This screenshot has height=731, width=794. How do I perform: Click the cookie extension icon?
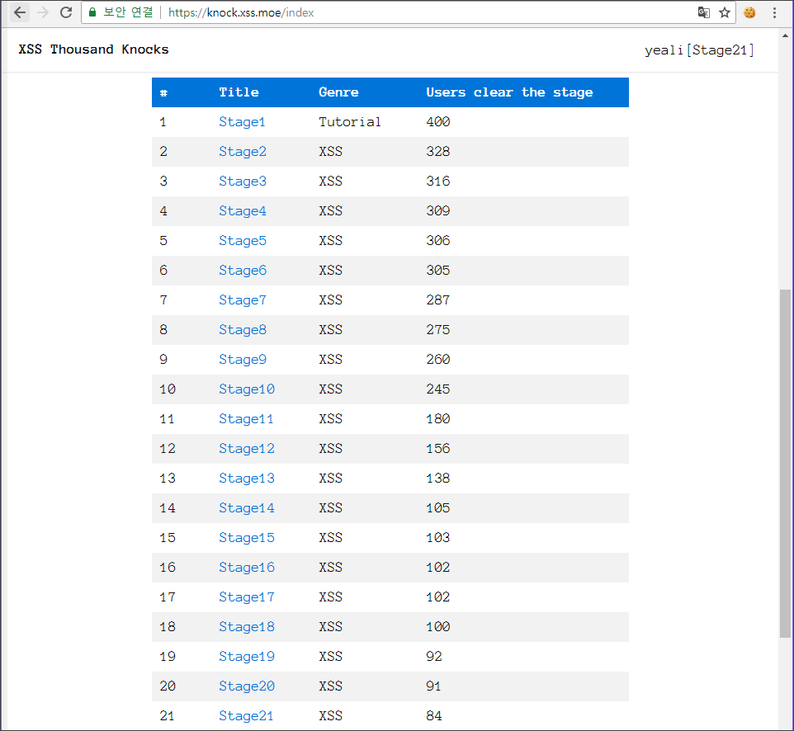pos(749,12)
